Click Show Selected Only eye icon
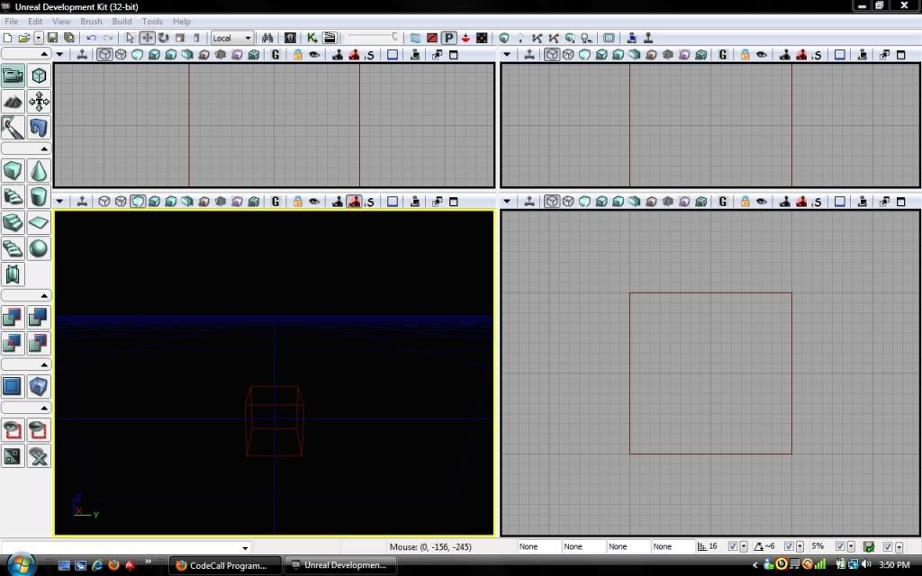This screenshot has width=922, height=576. point(13,429)
